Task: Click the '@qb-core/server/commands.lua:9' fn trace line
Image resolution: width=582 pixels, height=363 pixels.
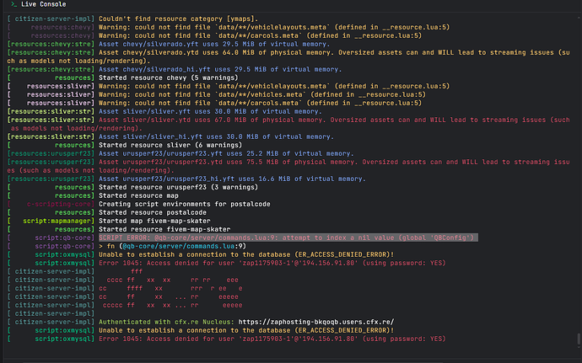Action: click(x=172, y=246)
